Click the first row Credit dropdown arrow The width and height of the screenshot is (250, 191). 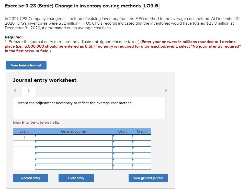132,136
